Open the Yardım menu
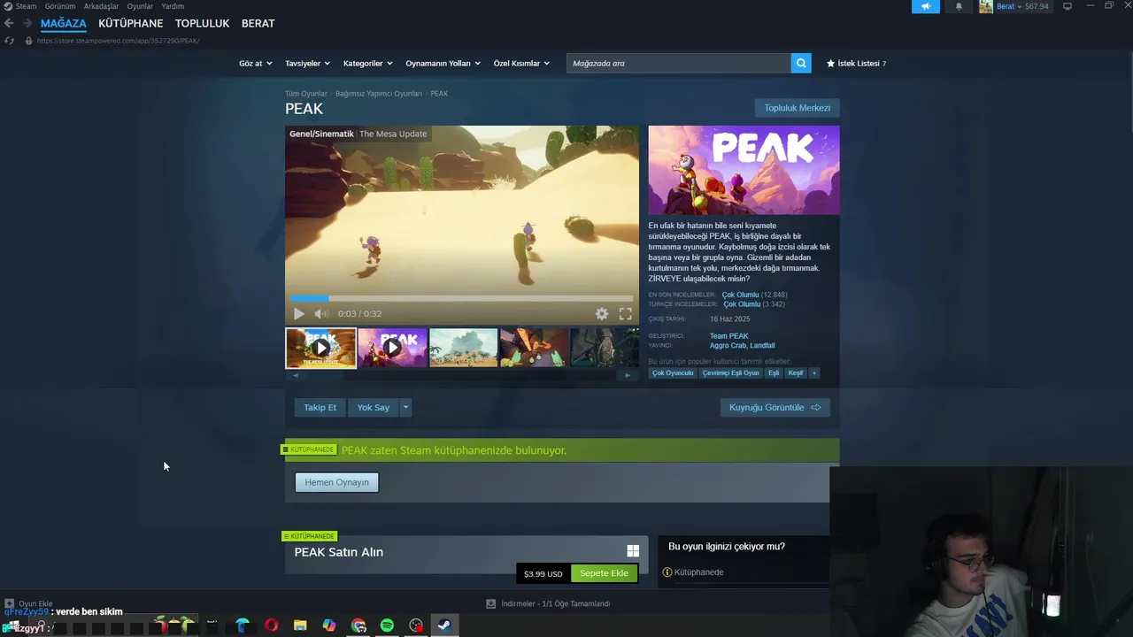The image size is (1133, 637). 173,6
